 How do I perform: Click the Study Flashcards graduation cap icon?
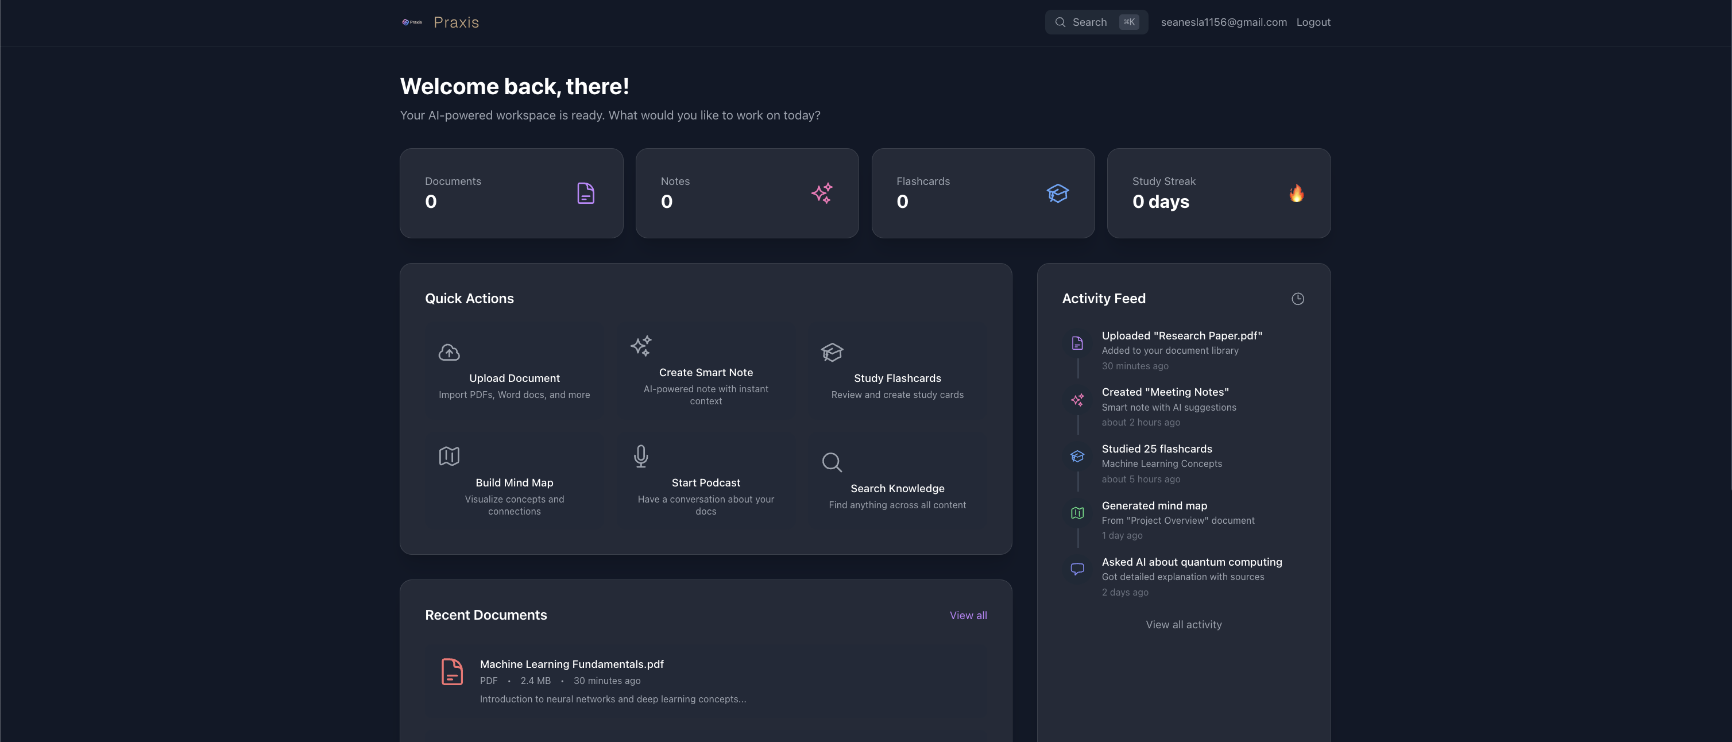pyautogui.click(x=832, y=352)
